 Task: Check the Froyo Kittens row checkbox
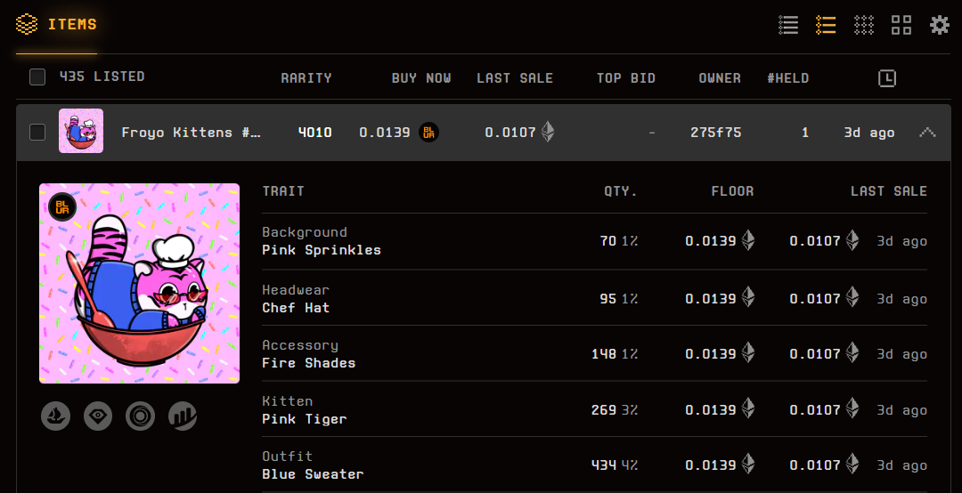coord(37,133)
